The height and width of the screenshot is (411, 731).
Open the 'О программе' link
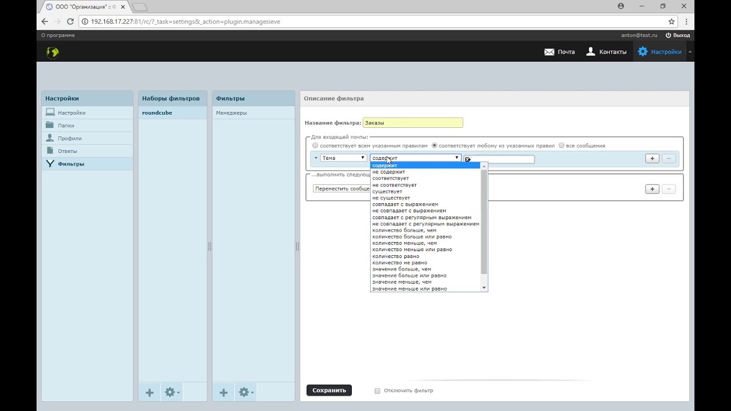[x=58, y=35]
